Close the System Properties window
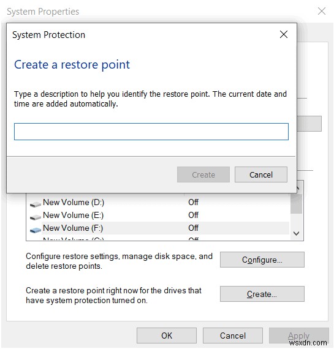Image resolution: width=334 pixels, height=349 pixels. [x=322, y=11]
